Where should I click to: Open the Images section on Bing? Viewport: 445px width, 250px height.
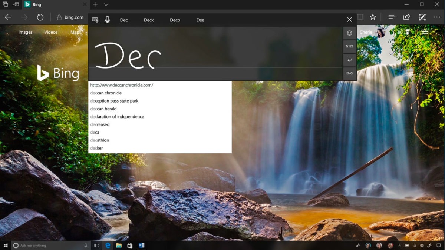(x=25, y=32)
